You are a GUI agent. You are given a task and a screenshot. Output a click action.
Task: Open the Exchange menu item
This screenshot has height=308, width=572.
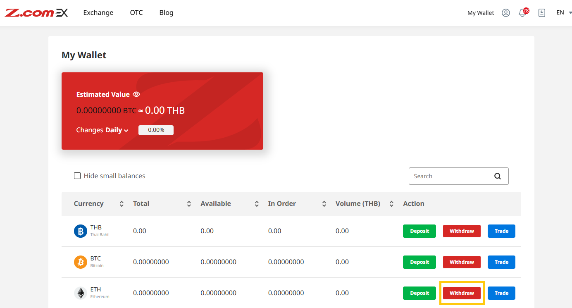pos(98,12)
